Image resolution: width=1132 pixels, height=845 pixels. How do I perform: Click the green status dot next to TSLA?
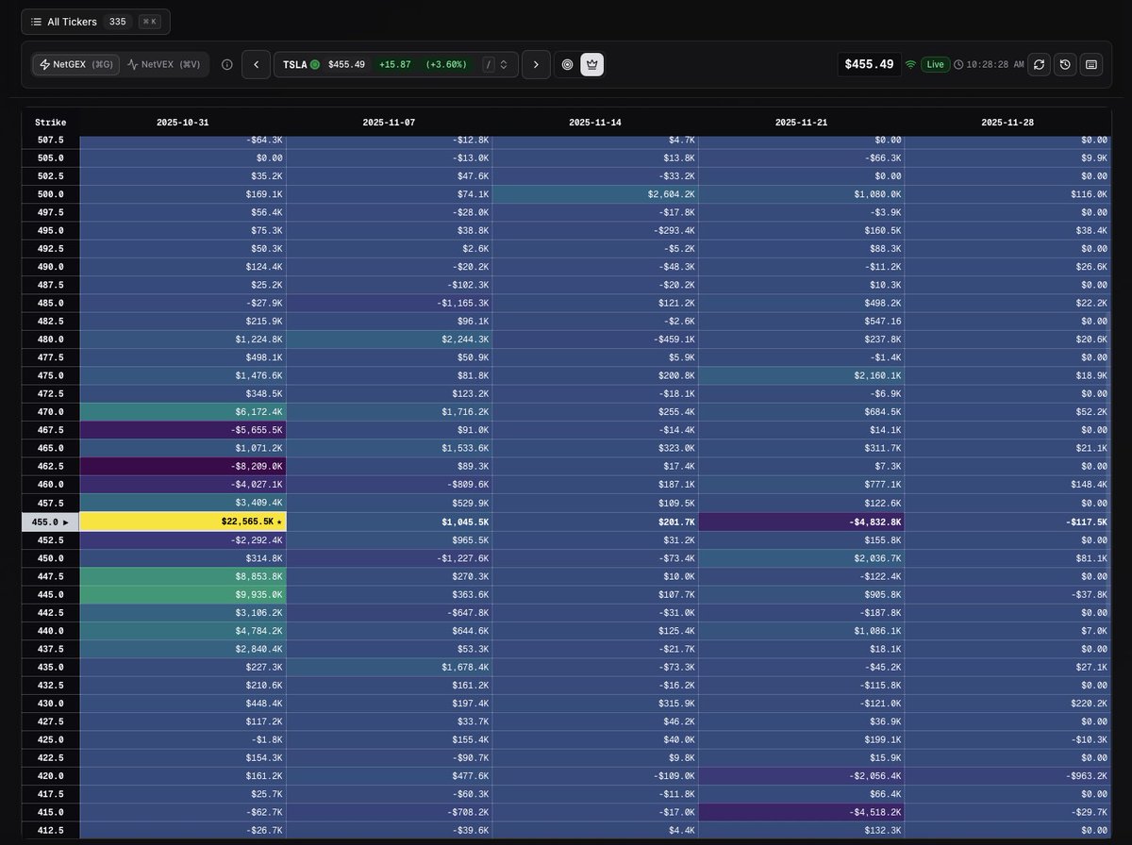[314, 64]
